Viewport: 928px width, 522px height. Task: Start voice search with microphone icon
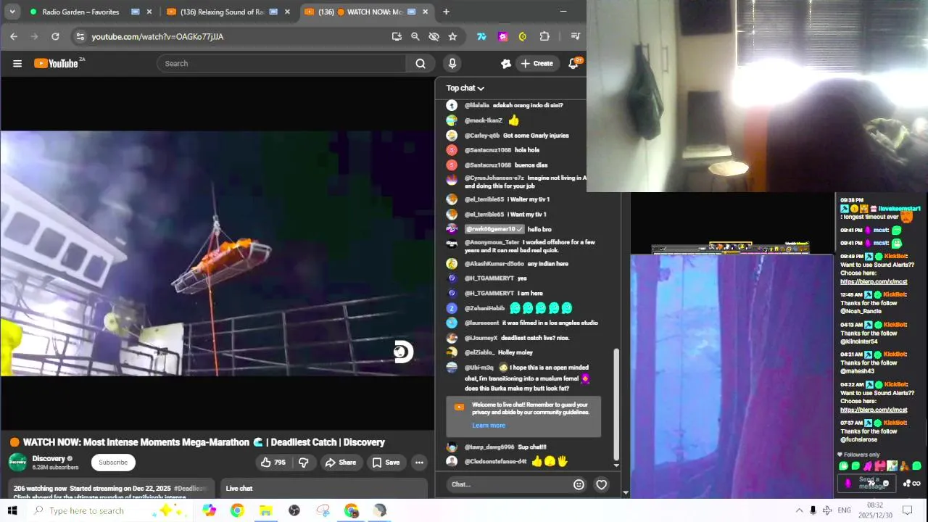click(452, 63)
